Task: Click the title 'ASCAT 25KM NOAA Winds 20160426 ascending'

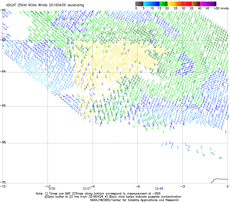Action: click(45, 5)
